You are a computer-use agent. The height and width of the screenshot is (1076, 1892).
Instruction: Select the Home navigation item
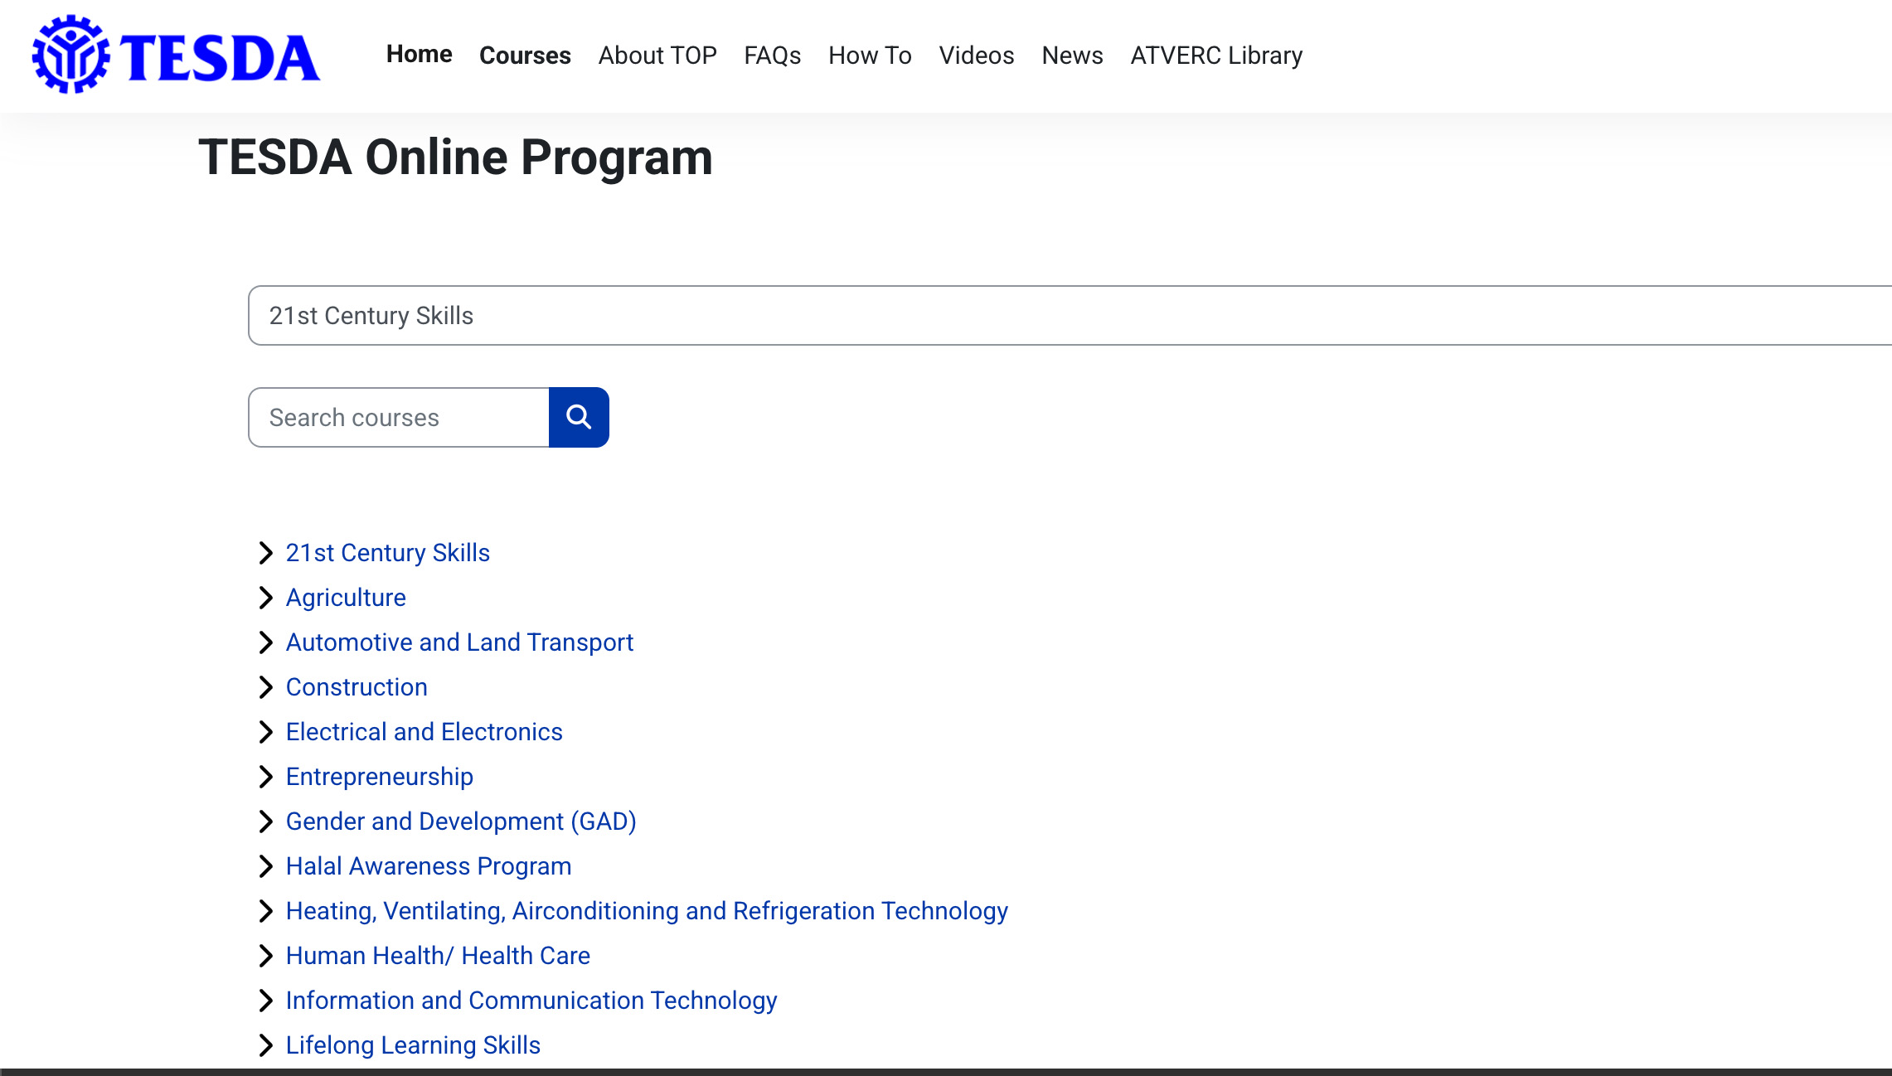pyautogui.click(x=420, y=56)
